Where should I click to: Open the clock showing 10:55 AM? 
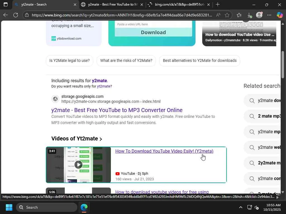[x=272, y=207]
